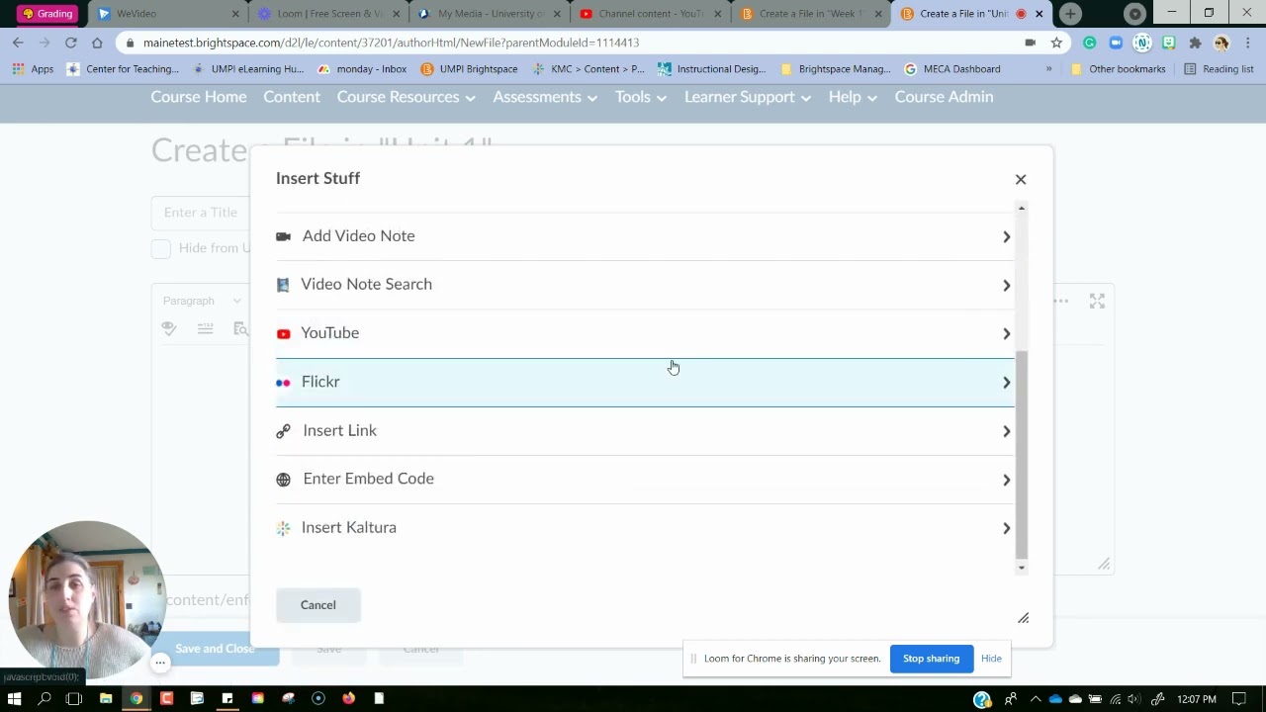Click the globe icon beside Enter Embed Code
1266x712 pixels.
tap(283, 480)
